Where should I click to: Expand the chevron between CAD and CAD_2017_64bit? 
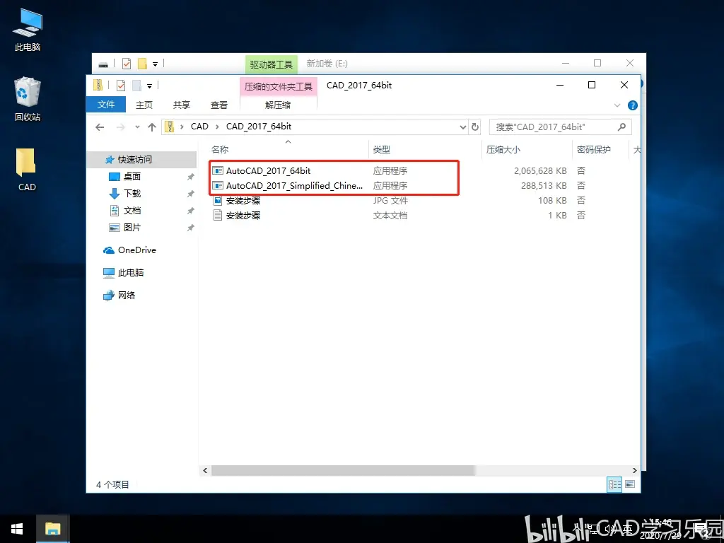coord(217,127)
